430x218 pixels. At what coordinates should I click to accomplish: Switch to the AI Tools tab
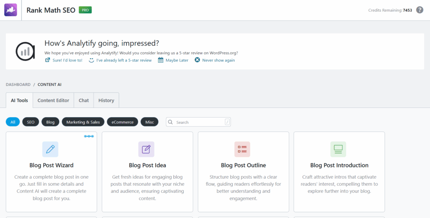click(19, 100)
